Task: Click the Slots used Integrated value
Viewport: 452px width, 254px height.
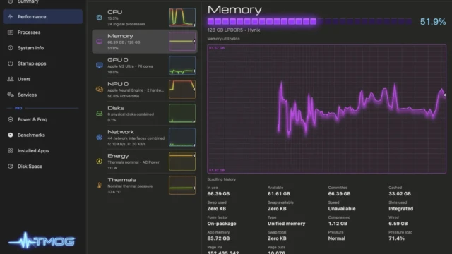Action: [400, 209]
